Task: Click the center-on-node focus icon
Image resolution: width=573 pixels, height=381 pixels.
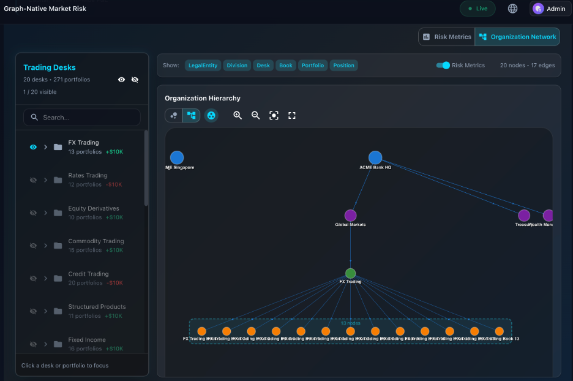Action: click(x=274, y=115)
